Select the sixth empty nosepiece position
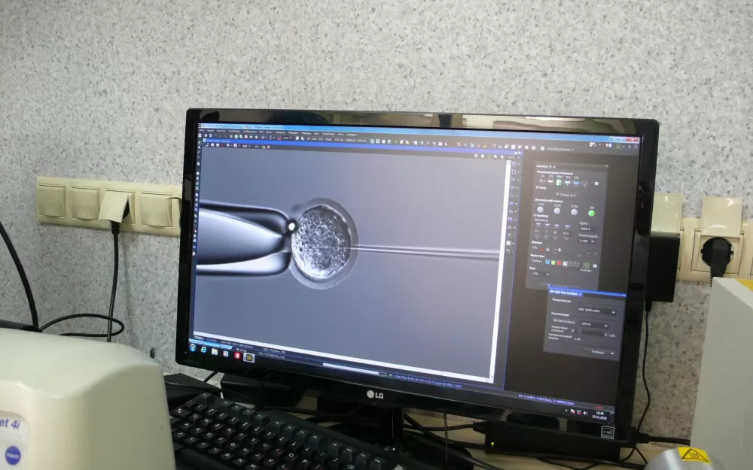Viewport: 753px width, 470px height. coord(584,183)
